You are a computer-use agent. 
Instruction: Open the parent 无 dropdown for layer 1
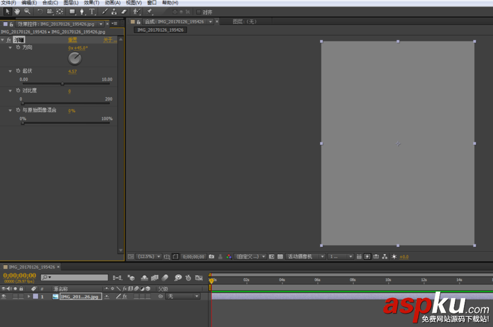pyautogui.click(x=183, y=296)
